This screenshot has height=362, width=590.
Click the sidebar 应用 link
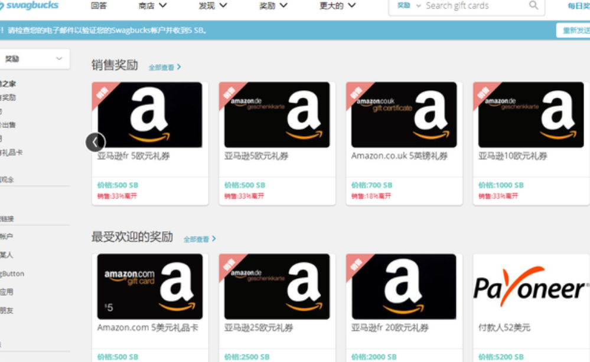pyautogui.click(x=6, y=292)
